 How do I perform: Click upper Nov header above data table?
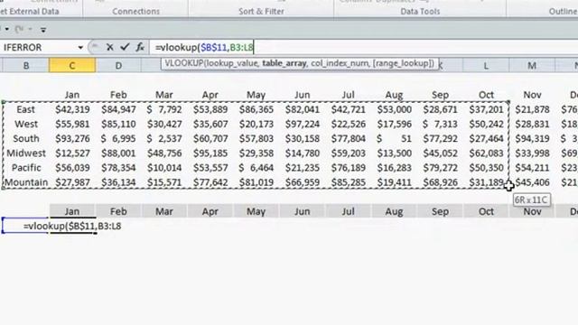coord(532,95)
